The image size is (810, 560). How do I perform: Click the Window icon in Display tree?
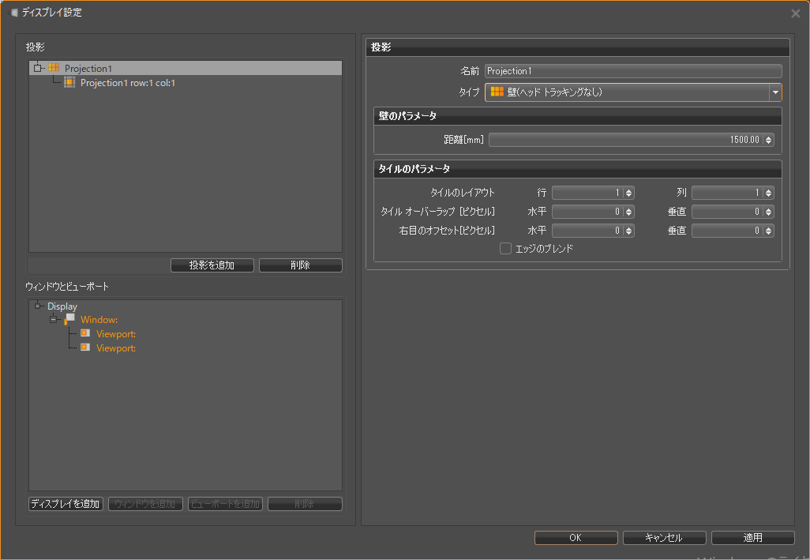coord(69,319)
